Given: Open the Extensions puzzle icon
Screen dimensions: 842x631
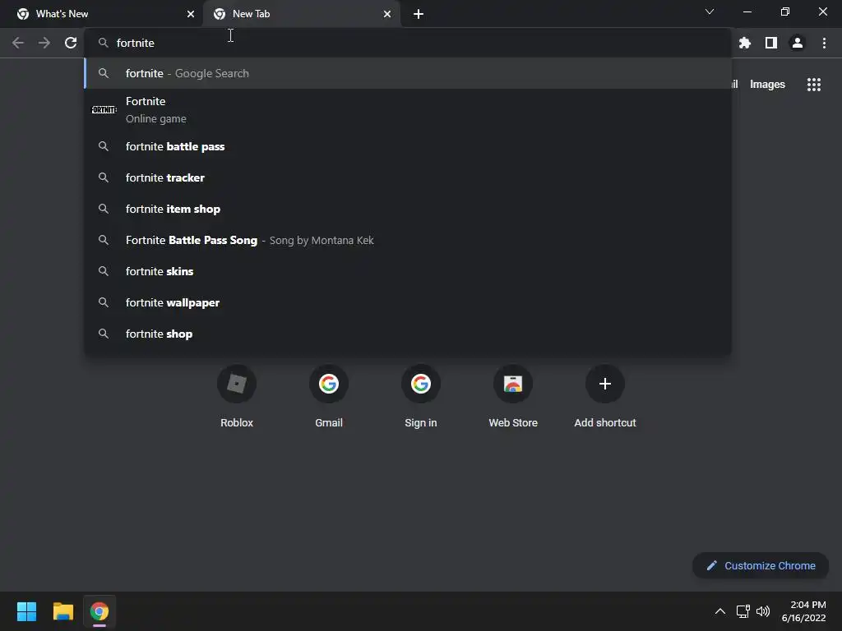Looking at the screenshot, I should [744, 43].
